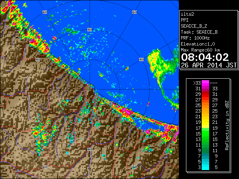
Task: Click the radar center point on the coastline
Action: (90, 89)
